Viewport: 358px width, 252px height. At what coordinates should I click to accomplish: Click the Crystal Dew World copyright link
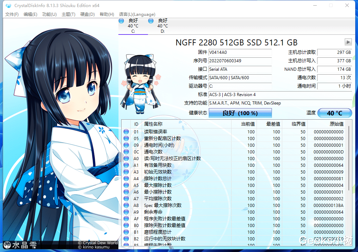coord(98,243)
